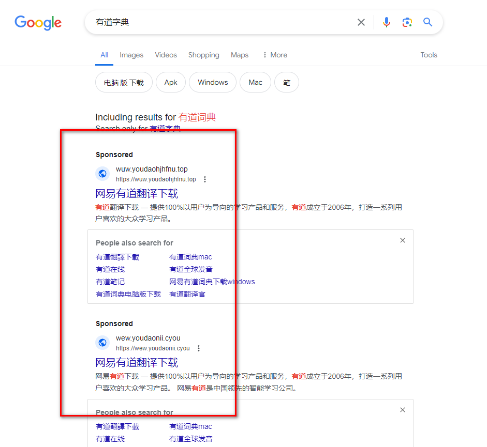Expand the More search categories menu
This screenshot has height=447, width=487.
coord(275,55)
